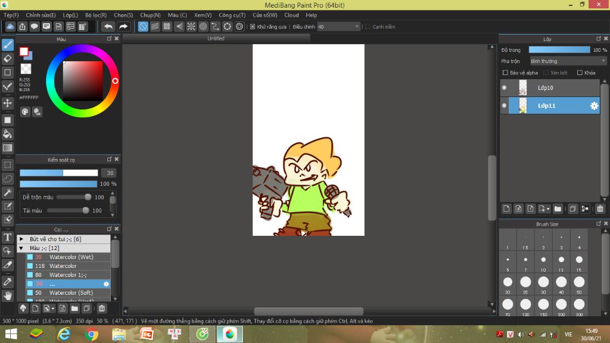Viewport: 610px width, 343px height.
Task: Toggle the Canh mềm checkbox
Action: [368, 26]
